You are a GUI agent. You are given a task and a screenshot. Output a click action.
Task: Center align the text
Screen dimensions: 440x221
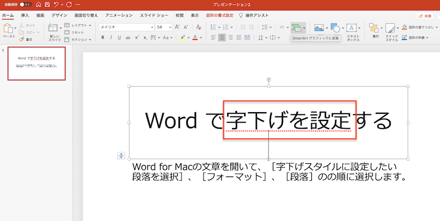222,37
